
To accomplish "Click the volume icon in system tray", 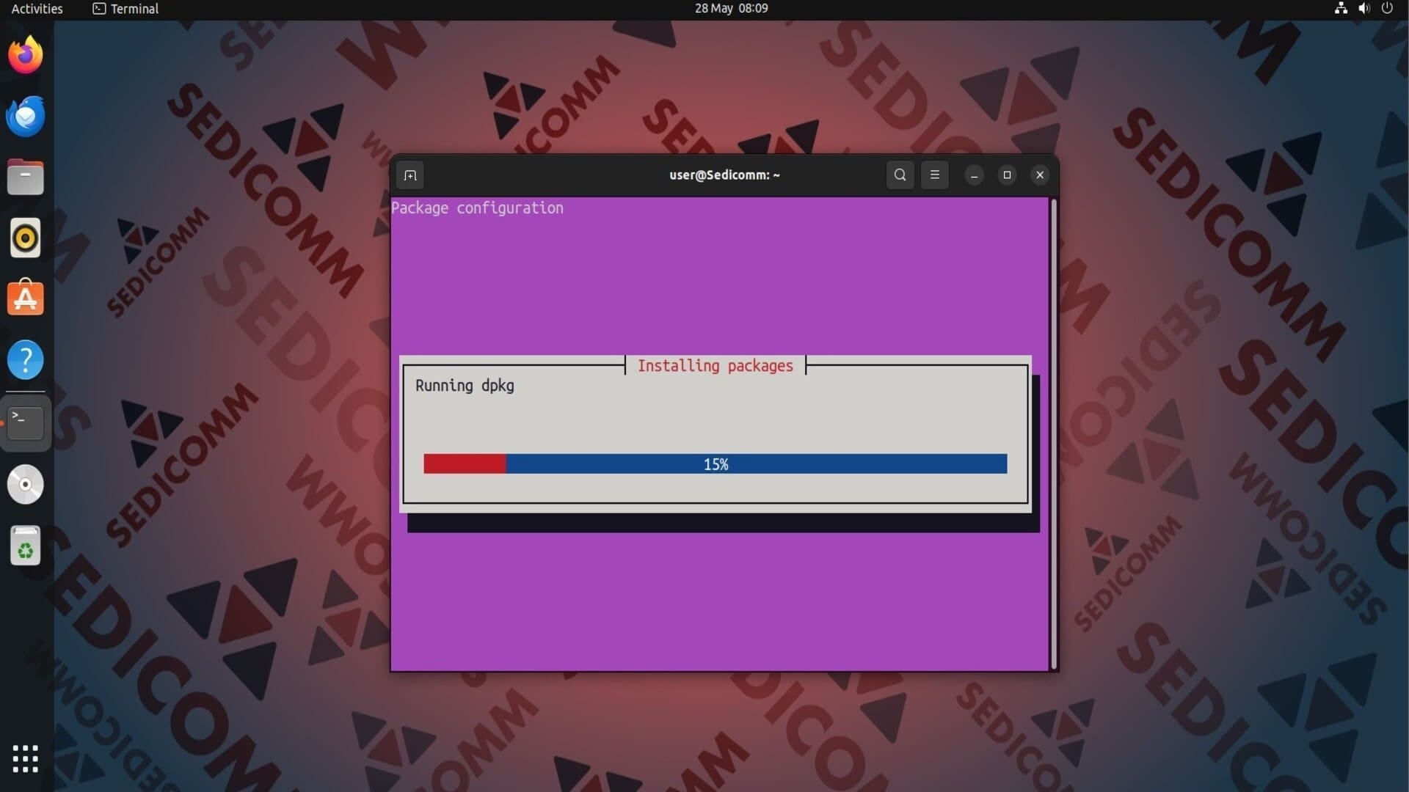I will (1364, 9).
